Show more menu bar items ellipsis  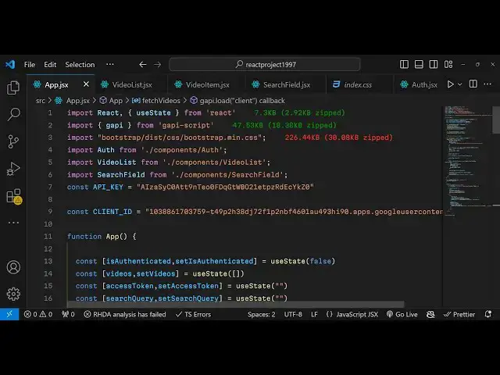point(110,64)
